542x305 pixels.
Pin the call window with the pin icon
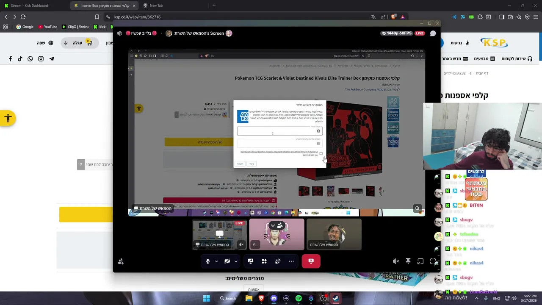coord(408,261)
